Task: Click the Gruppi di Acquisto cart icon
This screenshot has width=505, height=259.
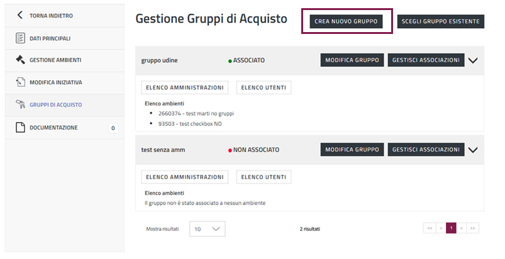Action: [19, 105]
